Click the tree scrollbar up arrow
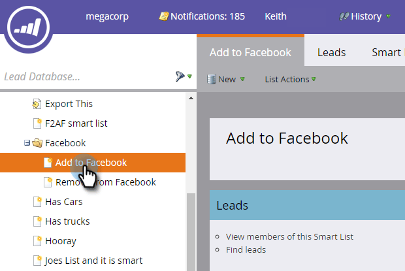Screen dimensions: 405x271 coord(191,98)
